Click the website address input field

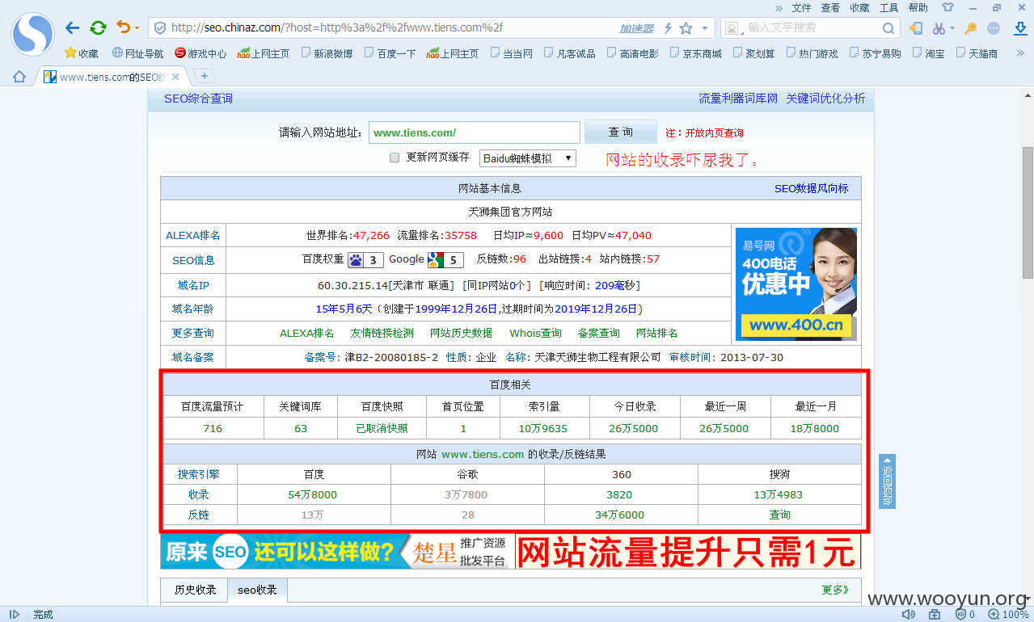pos(475,132)
